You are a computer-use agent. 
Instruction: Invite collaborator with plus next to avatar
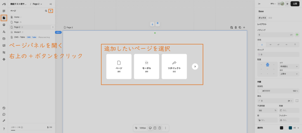(x=279, y=4)
